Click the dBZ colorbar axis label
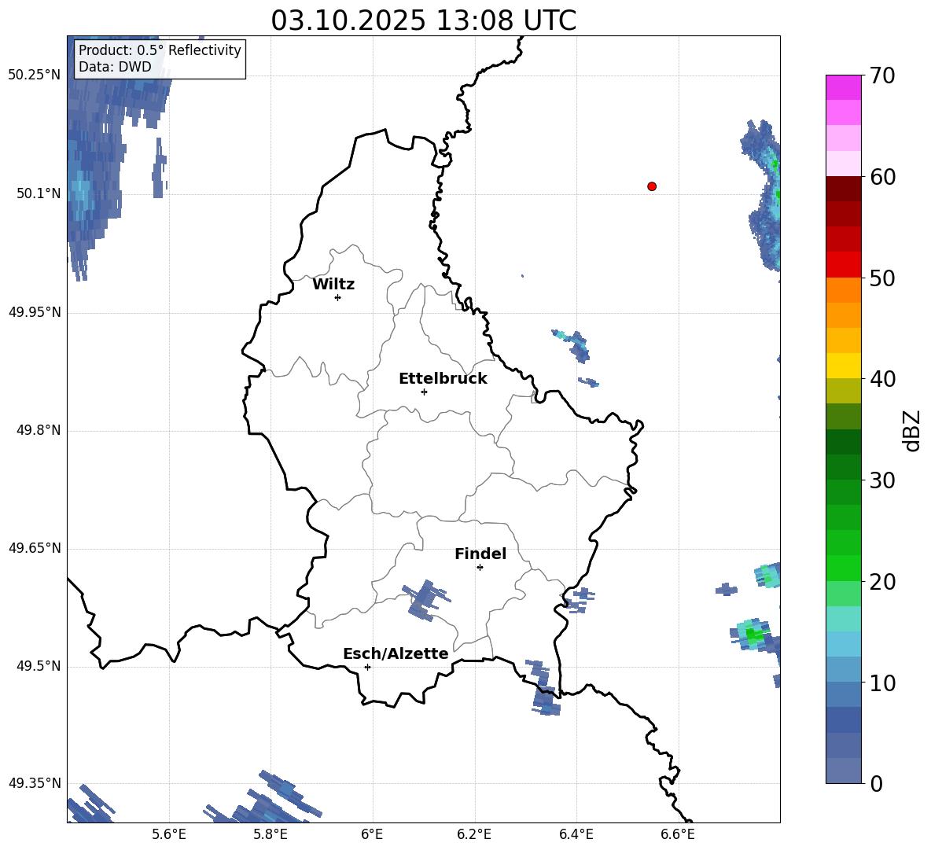The height and width of the screenshot is (850, 931). [x=911, y=430]
